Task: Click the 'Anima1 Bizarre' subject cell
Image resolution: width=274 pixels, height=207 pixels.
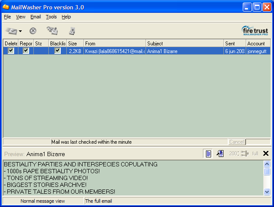Action: tap(185, 51)
